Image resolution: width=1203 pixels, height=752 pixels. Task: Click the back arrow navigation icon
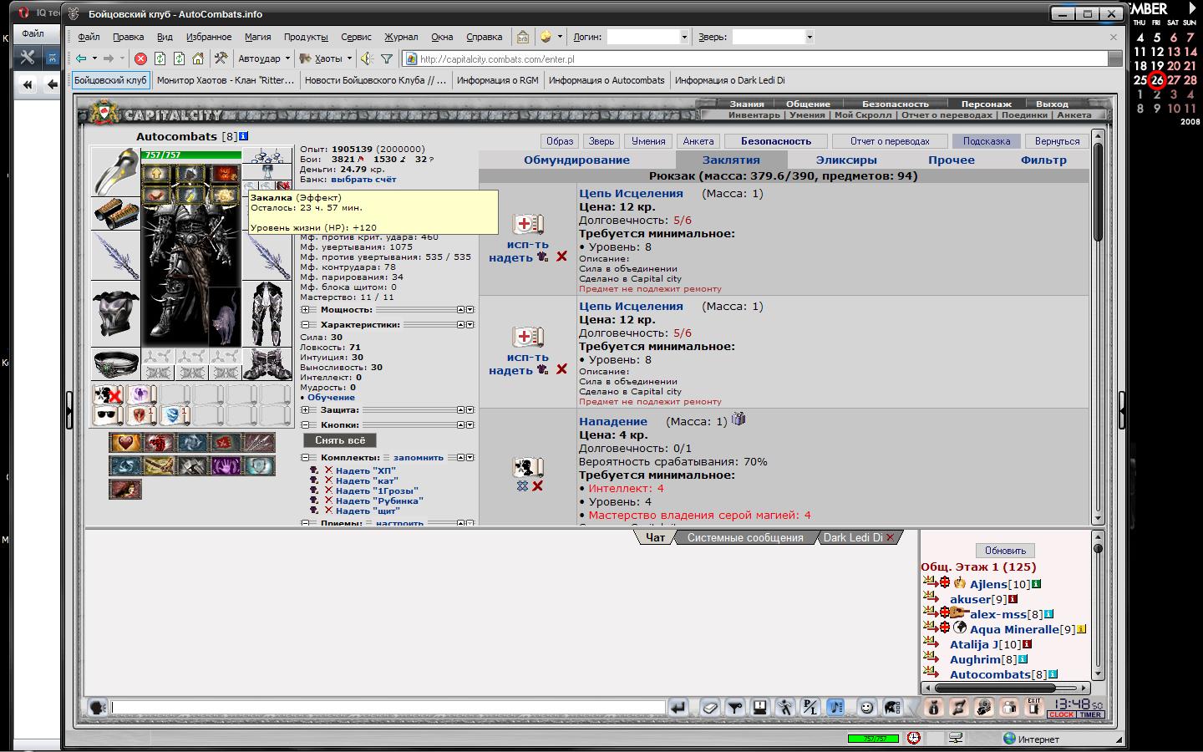pyautogui.click(x=81, y=58)
